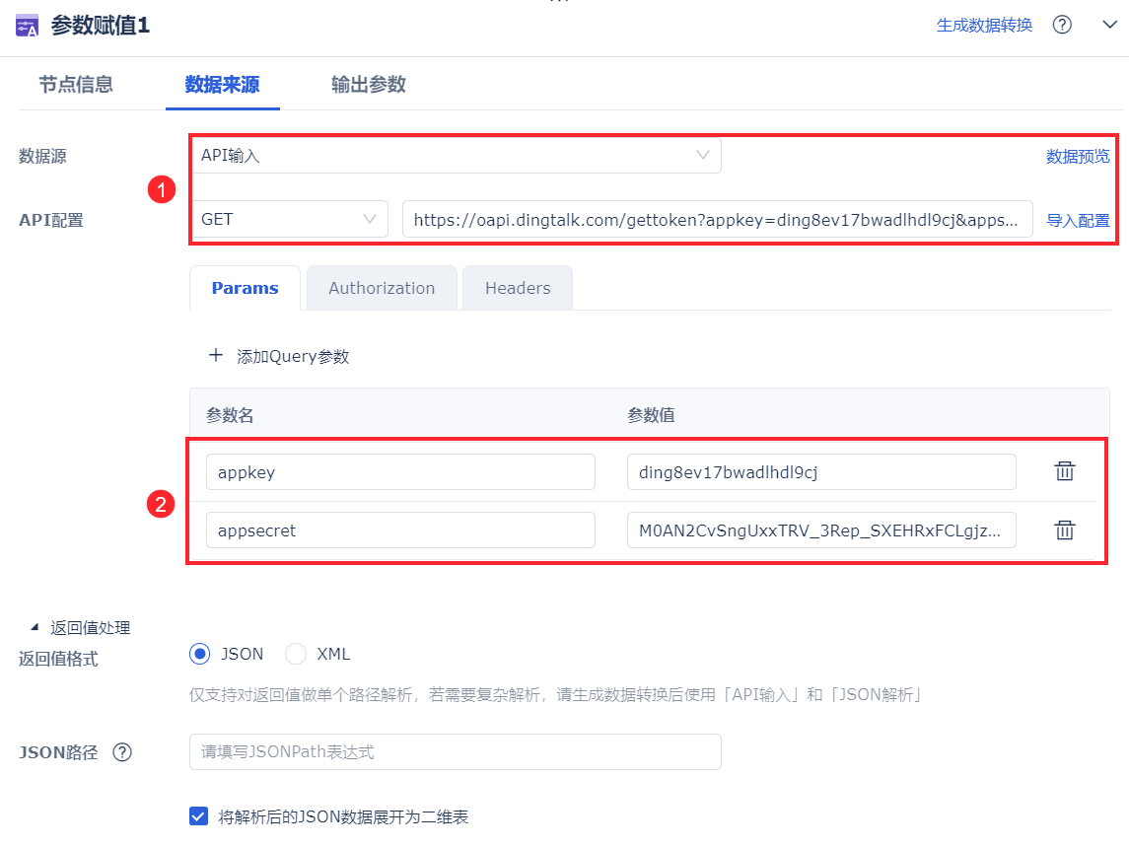Screen dimensions: 1129x848
Task: Delete the appkey parameter row
Action: [1064, 471]
